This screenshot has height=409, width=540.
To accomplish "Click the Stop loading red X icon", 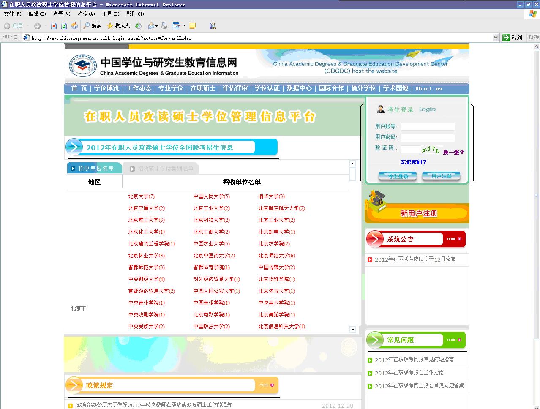I will coord(54,26).
